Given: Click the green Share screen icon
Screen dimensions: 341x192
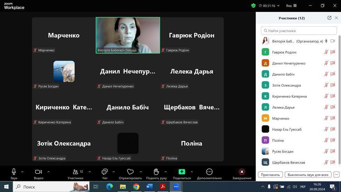Looking at the screenshot, I should point(182,172).
